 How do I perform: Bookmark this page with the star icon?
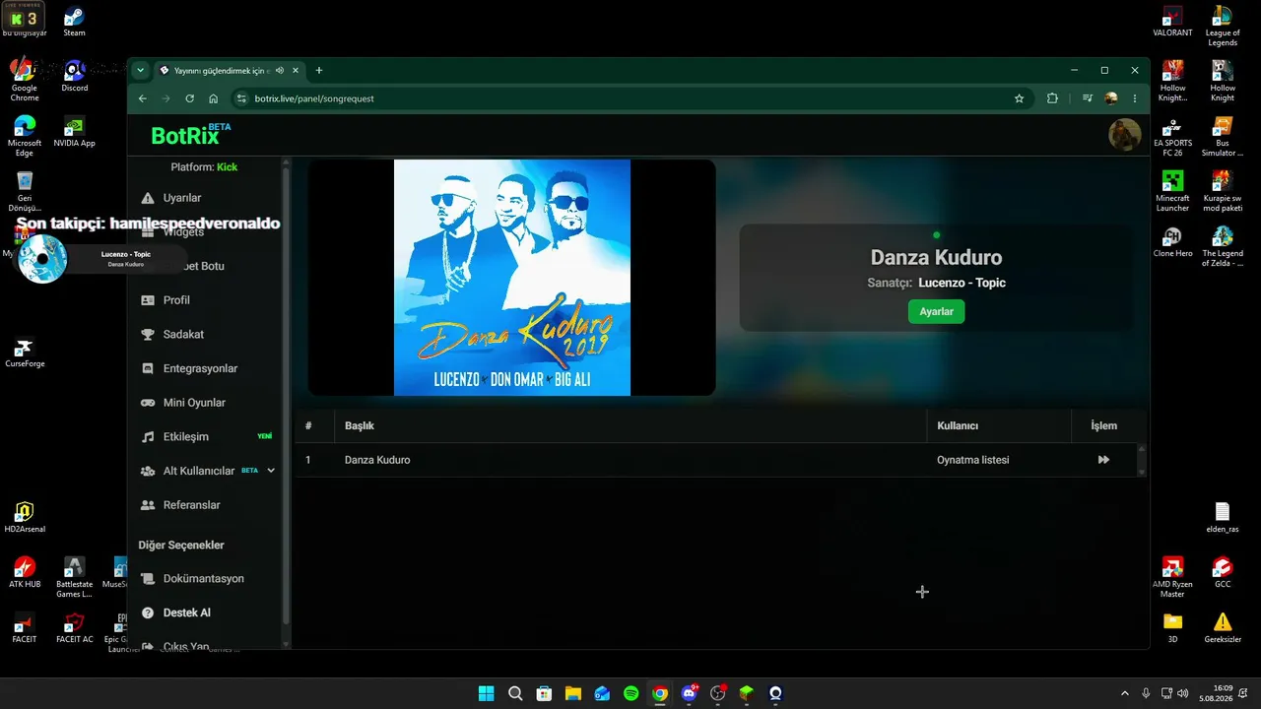[x=1019, y=98]
